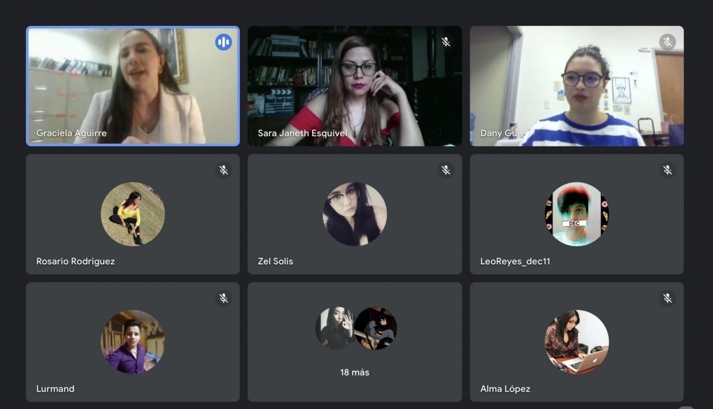Screen dimensions: 713x409
Task: Click the muted mic icon on Lurmand tile
Action: pyautogui.click(x=224, y=298)
